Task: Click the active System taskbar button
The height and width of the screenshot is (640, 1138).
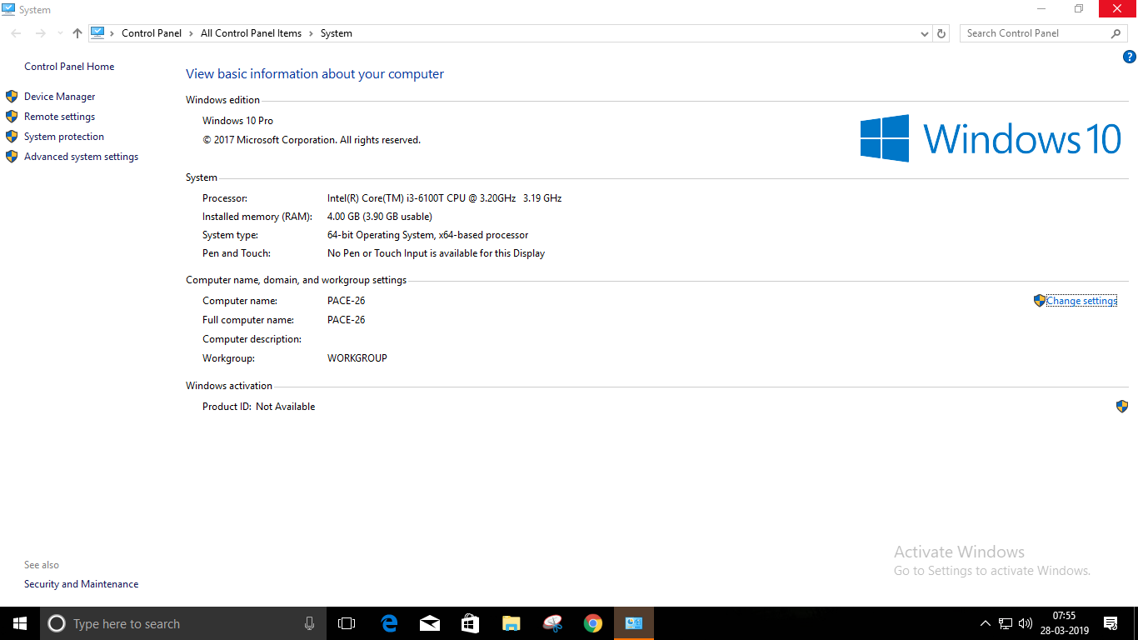Action: click(x=634, y=623)
